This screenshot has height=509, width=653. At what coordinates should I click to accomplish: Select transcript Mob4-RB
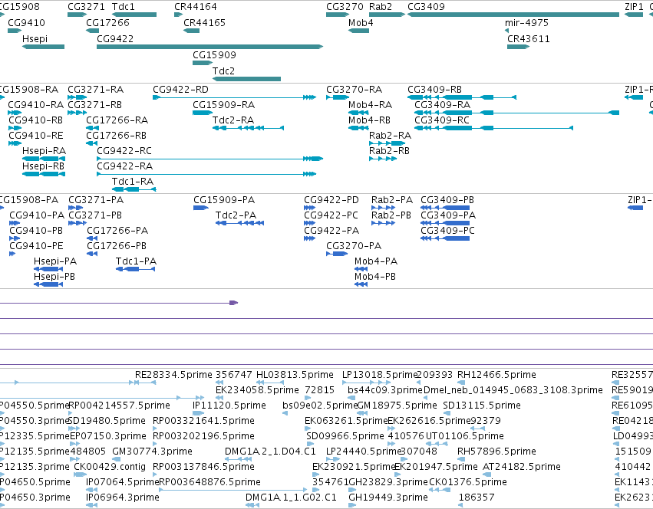[369, 120]
